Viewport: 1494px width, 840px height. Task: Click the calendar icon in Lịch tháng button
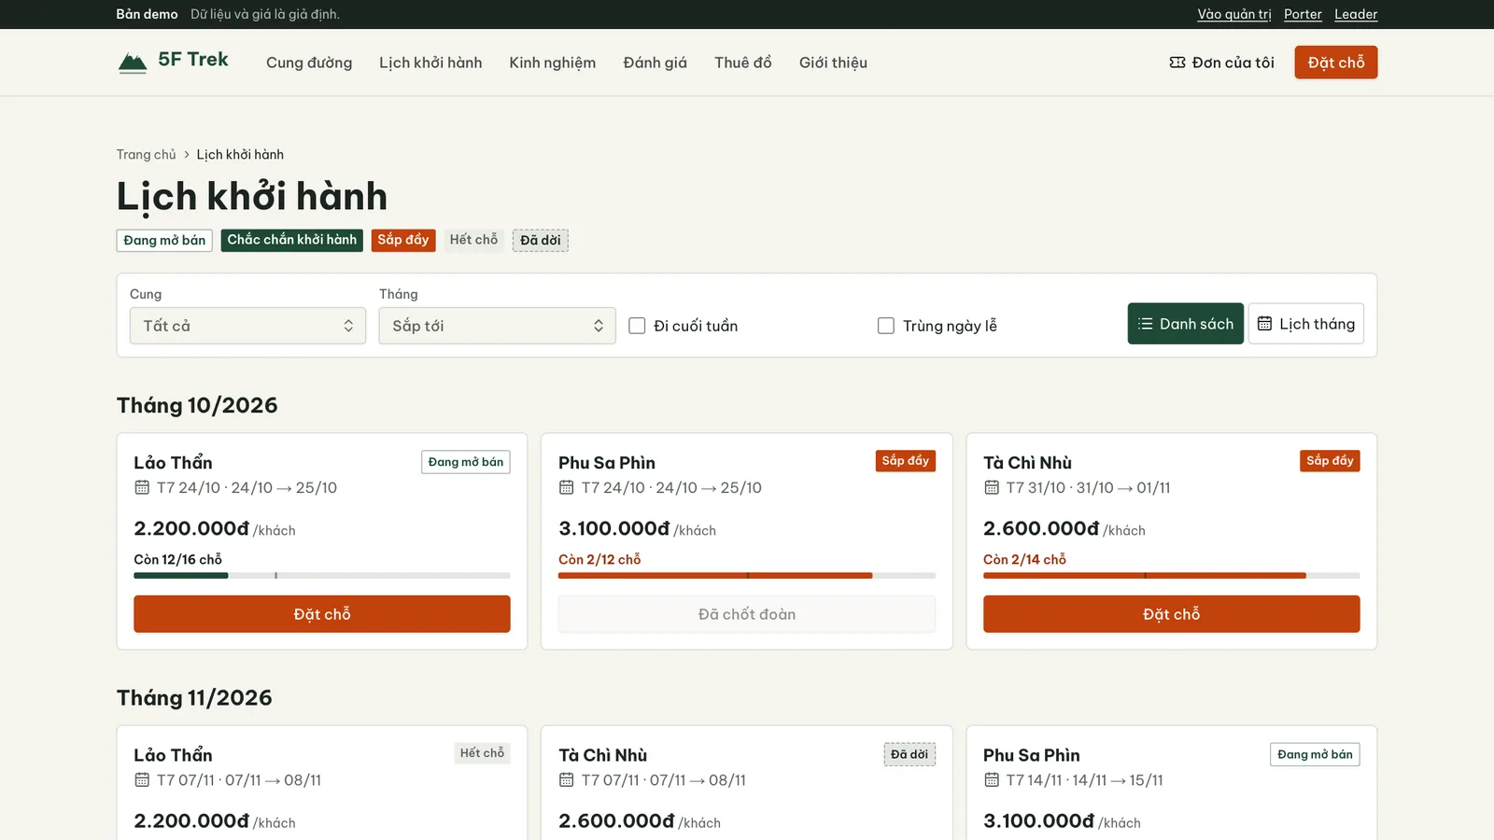1264,324
